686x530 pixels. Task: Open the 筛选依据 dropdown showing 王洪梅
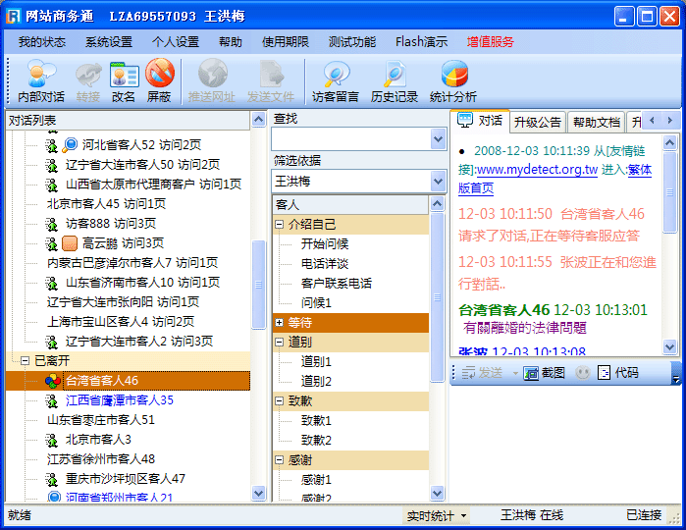[439, 182]
